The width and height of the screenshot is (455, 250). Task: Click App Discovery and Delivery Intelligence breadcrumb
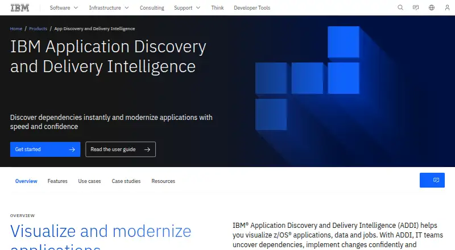coord(94,28)
